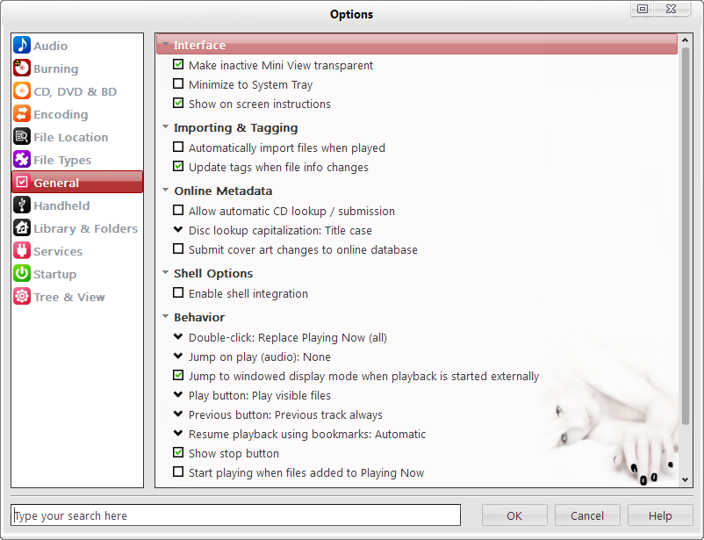Maximize the Options dialog window
This screenshot has height=540, width=704.
pyautogui.click(x=643, y=9)
